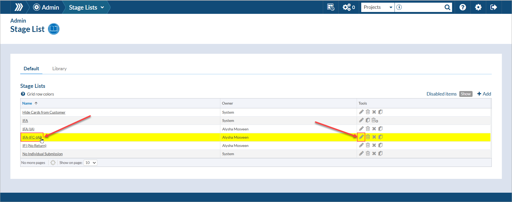Open the Hide Cards from Customer link

coord(44,112)
